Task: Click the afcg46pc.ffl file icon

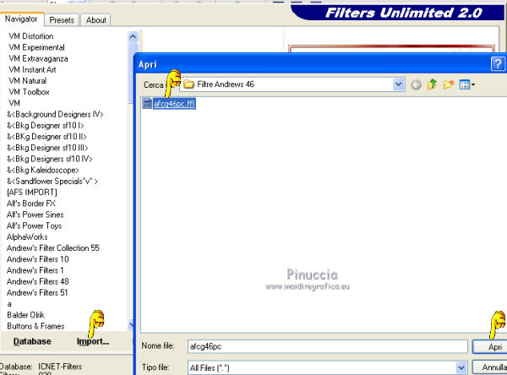Action: point(147,103)
